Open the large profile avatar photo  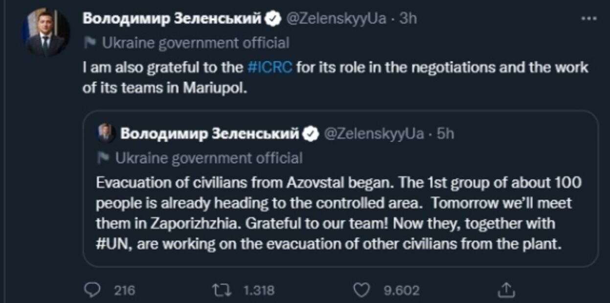click(45, 33)
